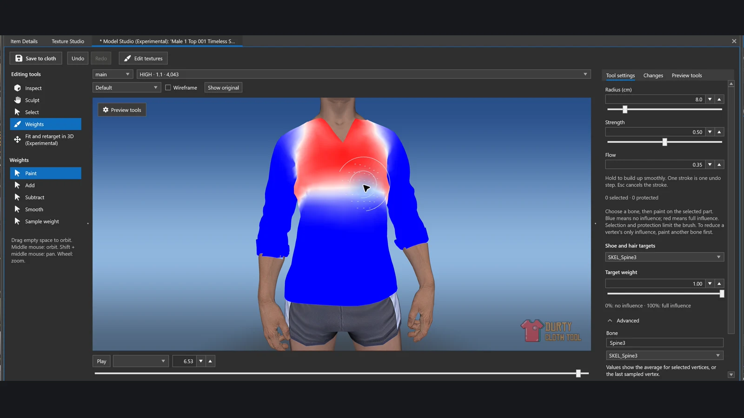Viewport: 744px width, 418px height.
Task: Open the Default view mode dropdown
Action: 126,87
